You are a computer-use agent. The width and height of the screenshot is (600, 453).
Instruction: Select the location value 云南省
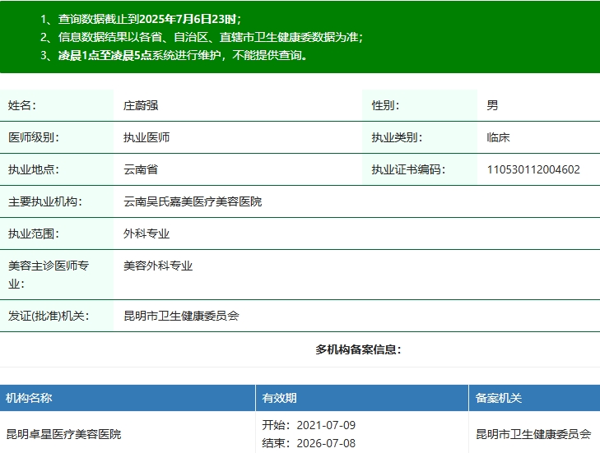coord(141,169)
